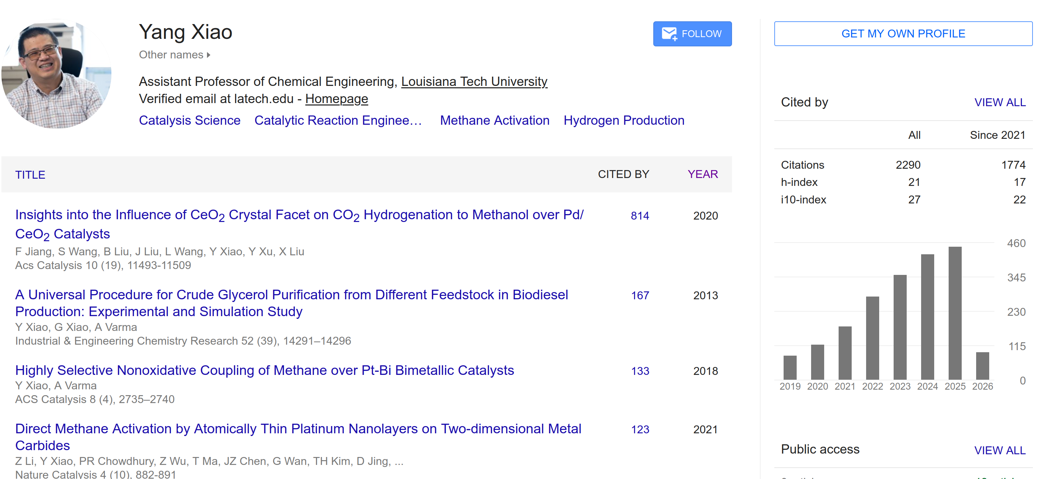Sort publications by Year column
1037x479 pixels.
(x=702, y=174)
